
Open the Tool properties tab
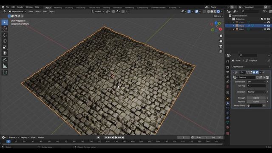pyautogui.click(x=228, y=61)
